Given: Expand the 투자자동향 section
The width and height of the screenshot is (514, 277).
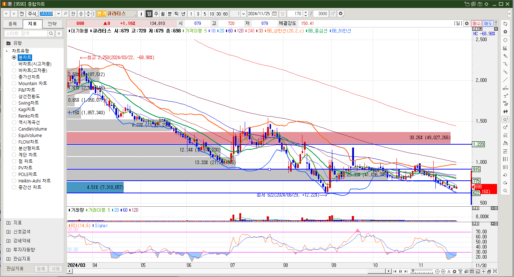Looking at the screenshot, I should [8, 250].
